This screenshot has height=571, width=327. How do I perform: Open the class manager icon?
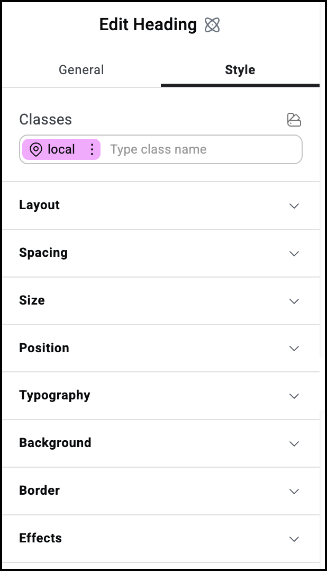point(294,120)
